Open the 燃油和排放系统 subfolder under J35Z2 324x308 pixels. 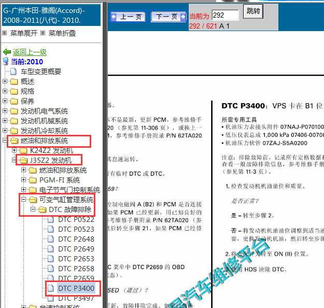pos(63,170)
